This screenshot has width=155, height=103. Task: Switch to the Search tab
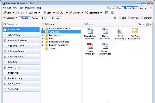click(x=143, y=8)
